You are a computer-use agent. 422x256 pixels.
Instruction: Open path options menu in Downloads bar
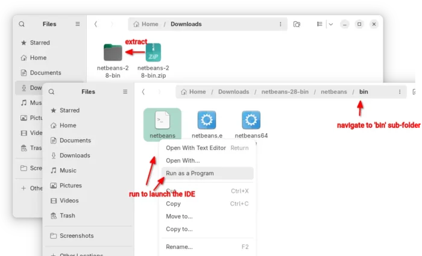pos(280,24)
